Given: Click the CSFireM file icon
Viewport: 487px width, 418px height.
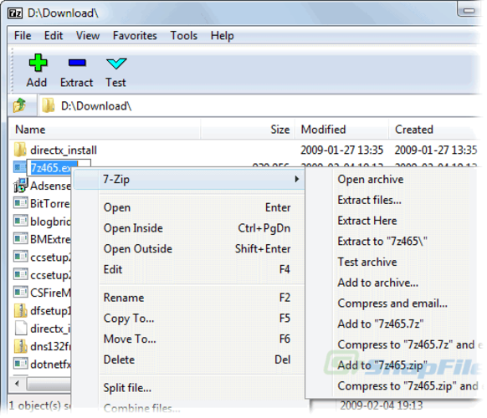Looking at the screenshot, I should (20, 293).
